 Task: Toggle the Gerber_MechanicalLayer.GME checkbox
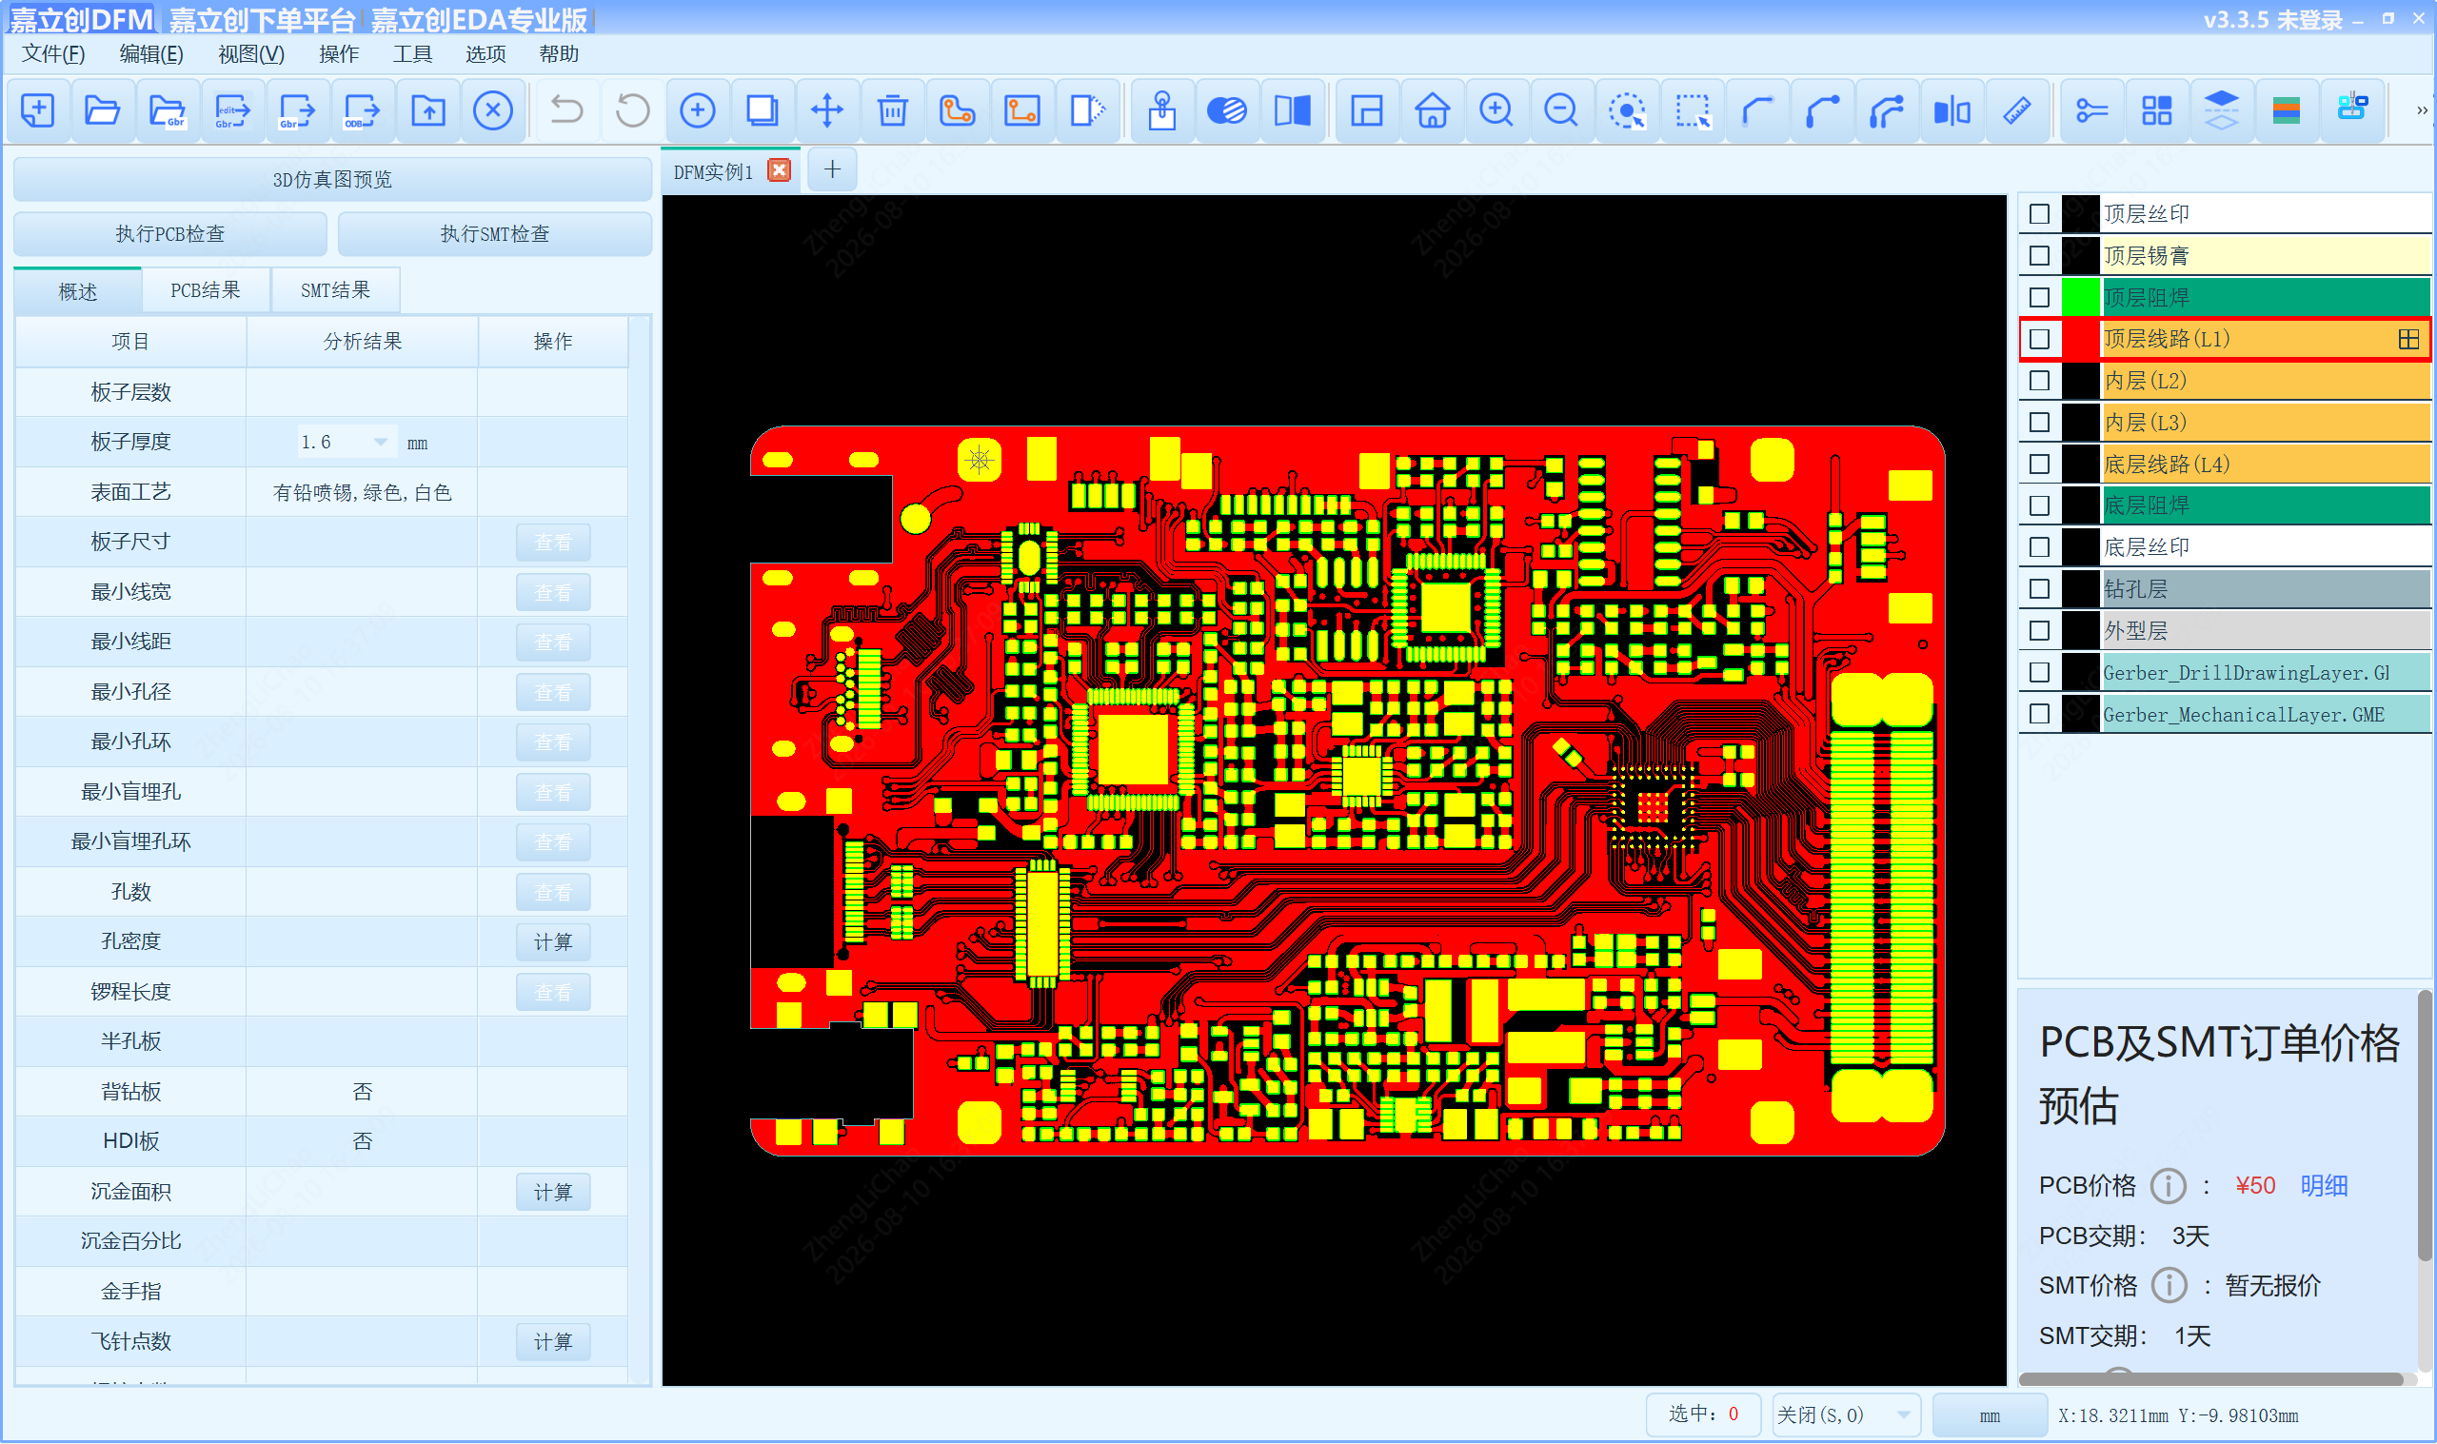coord(2040,714)
